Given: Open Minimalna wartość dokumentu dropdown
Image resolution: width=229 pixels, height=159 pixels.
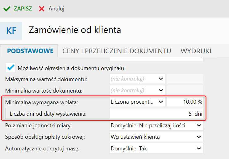Looking at the screenshot, I should [x=137, y=90].
